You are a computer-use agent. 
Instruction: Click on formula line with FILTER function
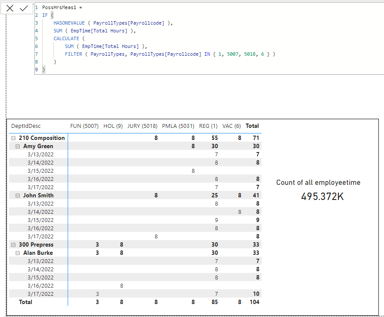(170, 54)
